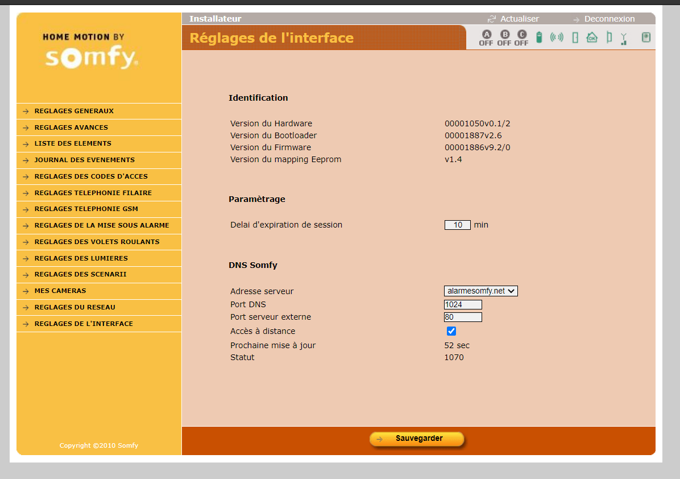The image size is (680, 479).
Task: Click the DNS Somfy section heading
Action: (253, 265)
